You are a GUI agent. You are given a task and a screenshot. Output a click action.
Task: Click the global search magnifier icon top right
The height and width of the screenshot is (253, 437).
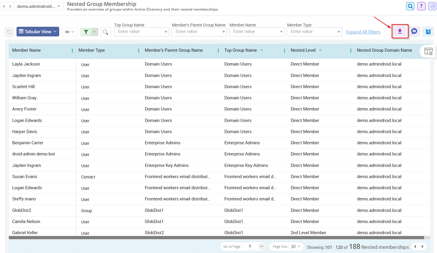[410, 6]
